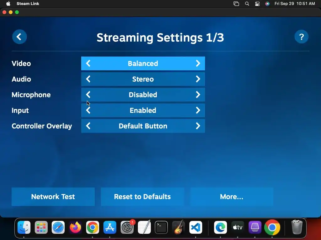
Task: Change Microphone setting with left arrow
Action: 88,95
